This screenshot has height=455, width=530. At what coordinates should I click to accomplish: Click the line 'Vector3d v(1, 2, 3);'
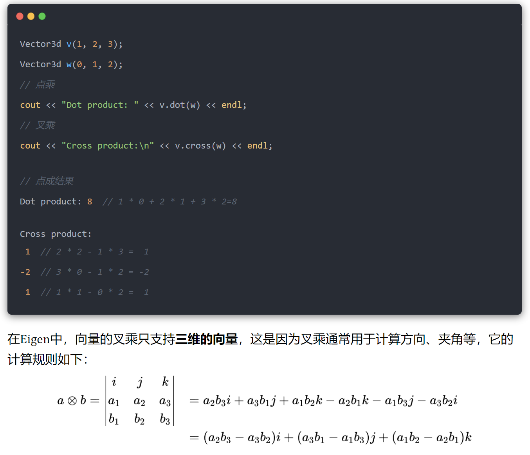[x=71, y=44]
